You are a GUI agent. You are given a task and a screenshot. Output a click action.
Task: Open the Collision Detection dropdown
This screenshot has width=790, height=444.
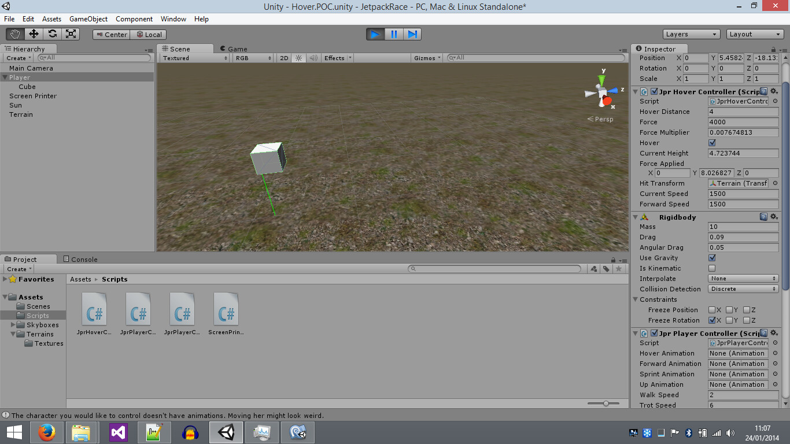743,289
